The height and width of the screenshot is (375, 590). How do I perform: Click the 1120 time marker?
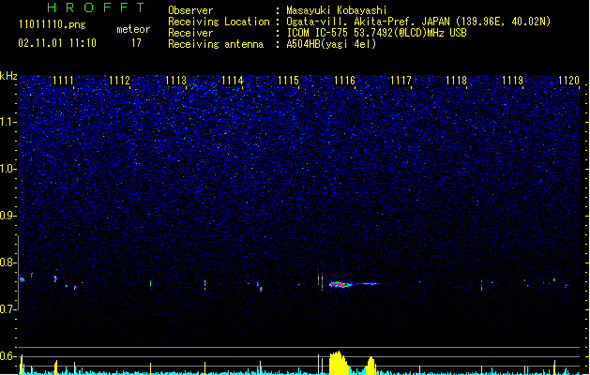point(569,81)
